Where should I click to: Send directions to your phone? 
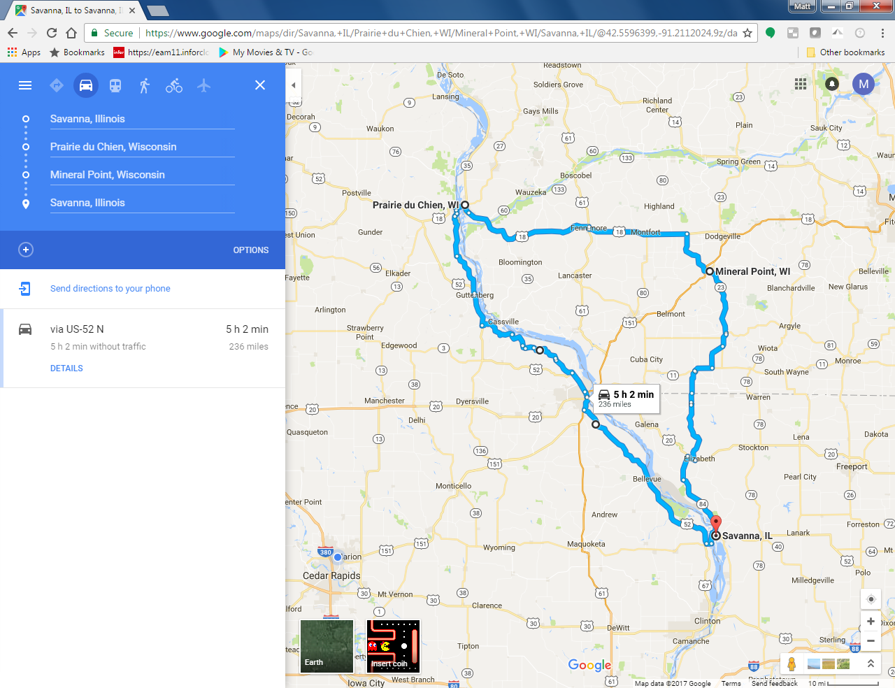(110, 289)
